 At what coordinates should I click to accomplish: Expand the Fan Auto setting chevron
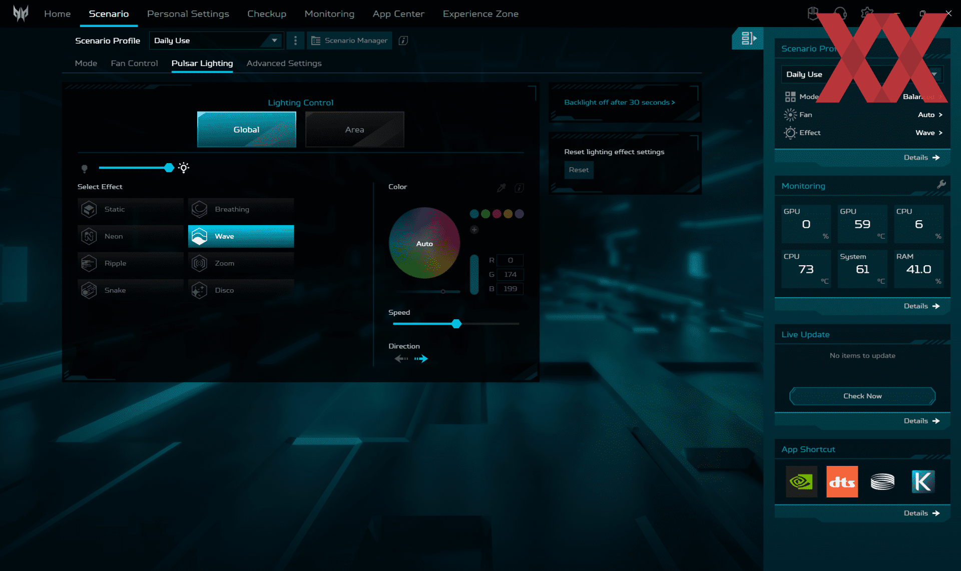click(x=940, y=115)
